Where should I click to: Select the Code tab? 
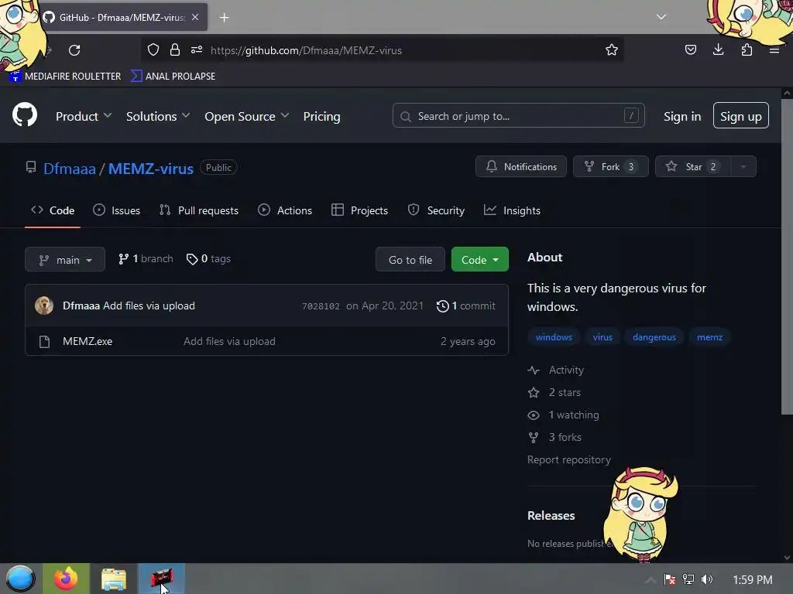pos(53,210)
